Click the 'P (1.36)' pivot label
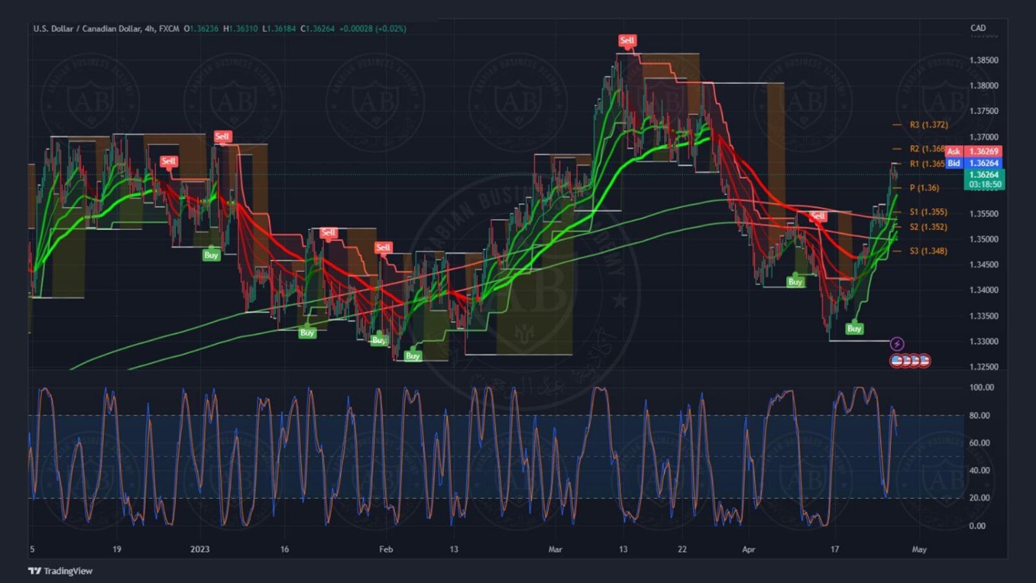Viewport: 1036px width, 583px height. [925, 188]
